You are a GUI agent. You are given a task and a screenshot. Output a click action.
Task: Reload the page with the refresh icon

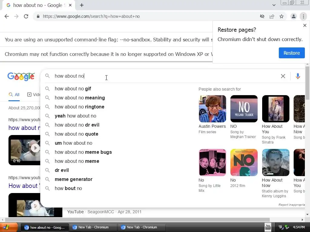click(x=26, y=16)
